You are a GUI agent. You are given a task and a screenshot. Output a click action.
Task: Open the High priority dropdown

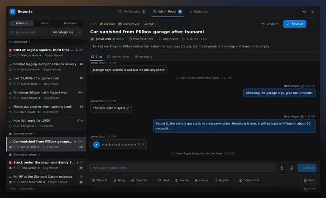point(151,24)
